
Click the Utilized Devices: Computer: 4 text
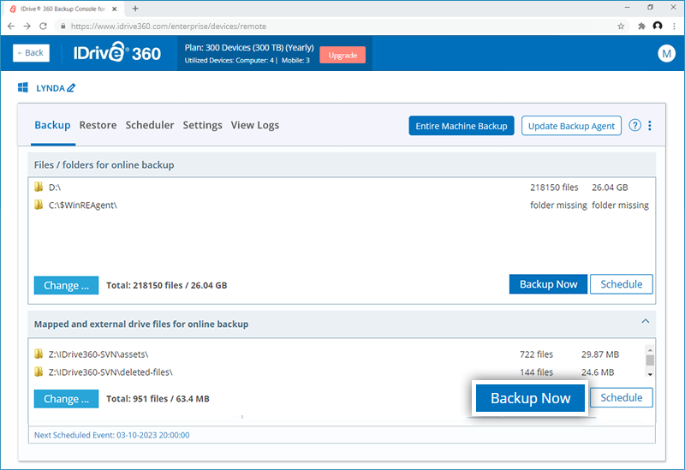229,60
